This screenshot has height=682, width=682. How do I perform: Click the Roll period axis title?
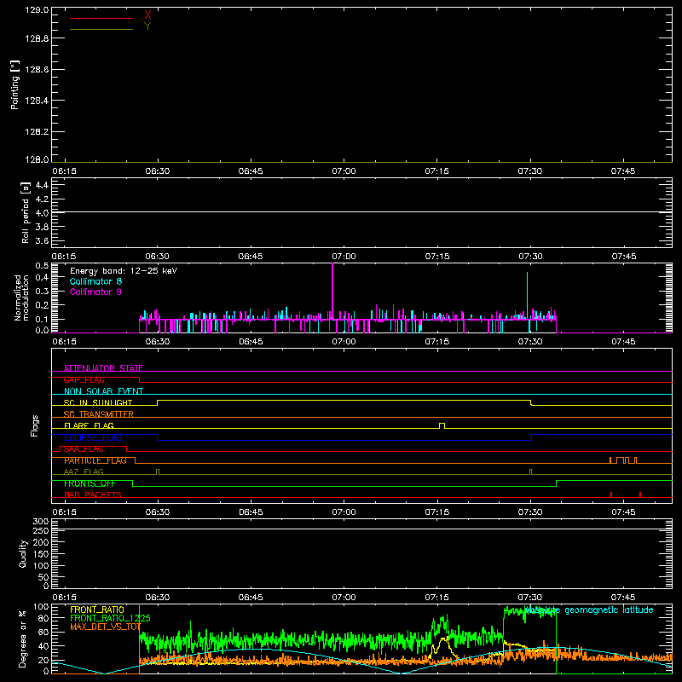click(26, 212)
